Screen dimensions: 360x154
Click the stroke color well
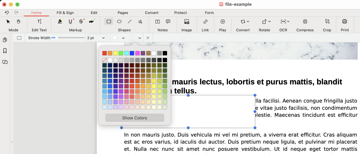point(115,38)
